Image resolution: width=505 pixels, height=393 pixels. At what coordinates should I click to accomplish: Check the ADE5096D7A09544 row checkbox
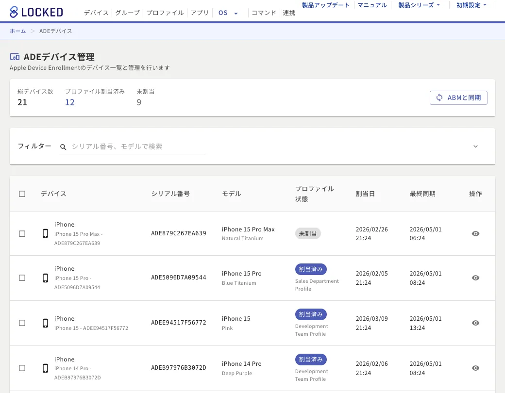(22, 278)
